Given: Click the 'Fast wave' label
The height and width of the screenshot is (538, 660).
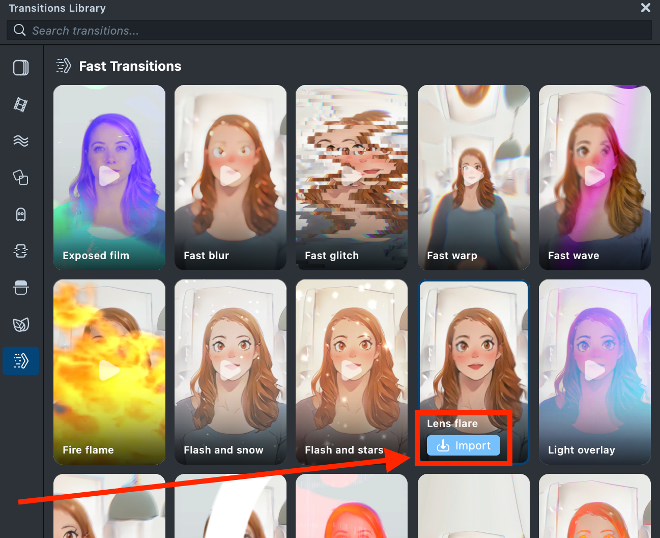Looking at the screenshot, I should [573, 256].
